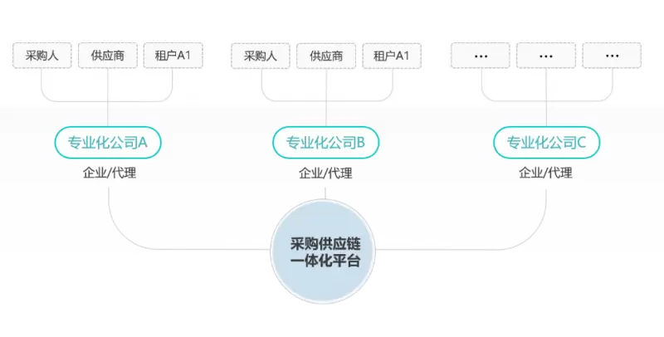
Task: Click the 专业化公司B pill node
Action: click(x=325, y=143)
